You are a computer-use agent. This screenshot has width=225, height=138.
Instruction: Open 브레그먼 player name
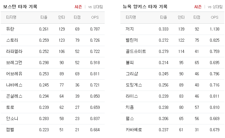click(14, 63)
